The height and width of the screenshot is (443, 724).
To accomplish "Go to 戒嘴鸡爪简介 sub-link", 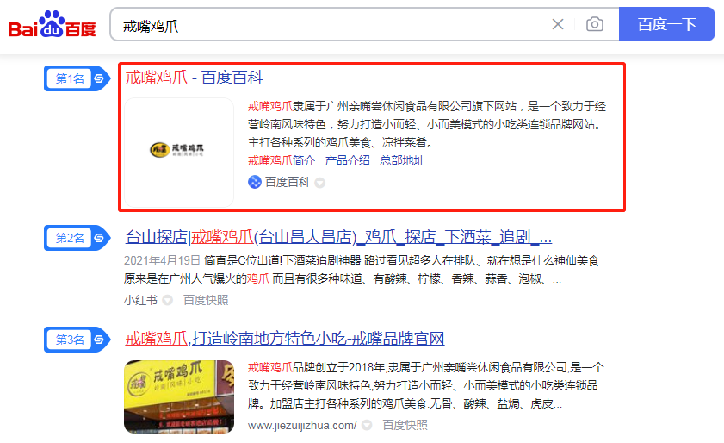I will tap(282, 160).
